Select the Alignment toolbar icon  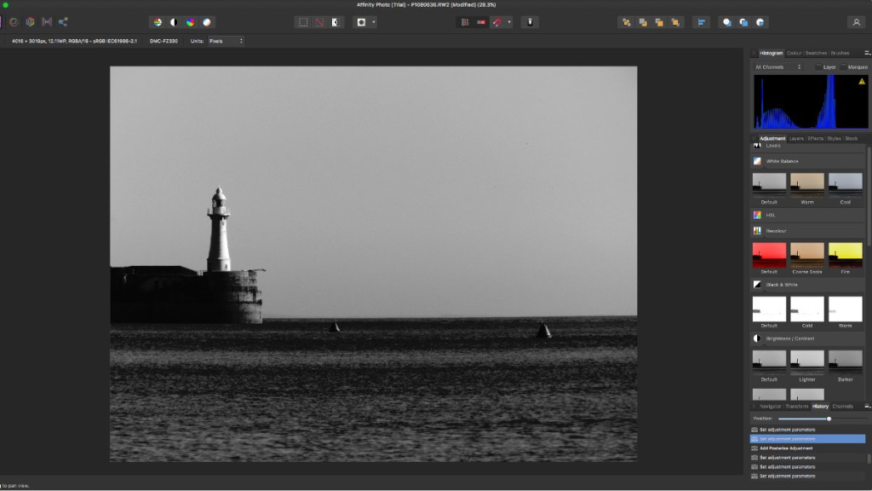click(x=701, y=22)
